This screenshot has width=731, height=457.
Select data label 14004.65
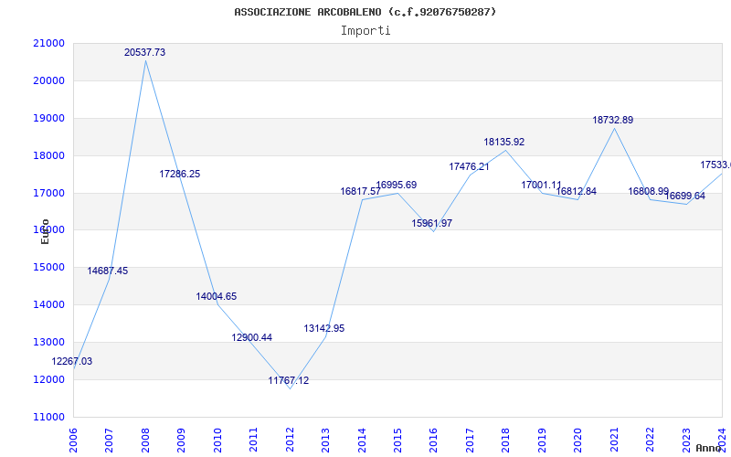click(216, 296)
